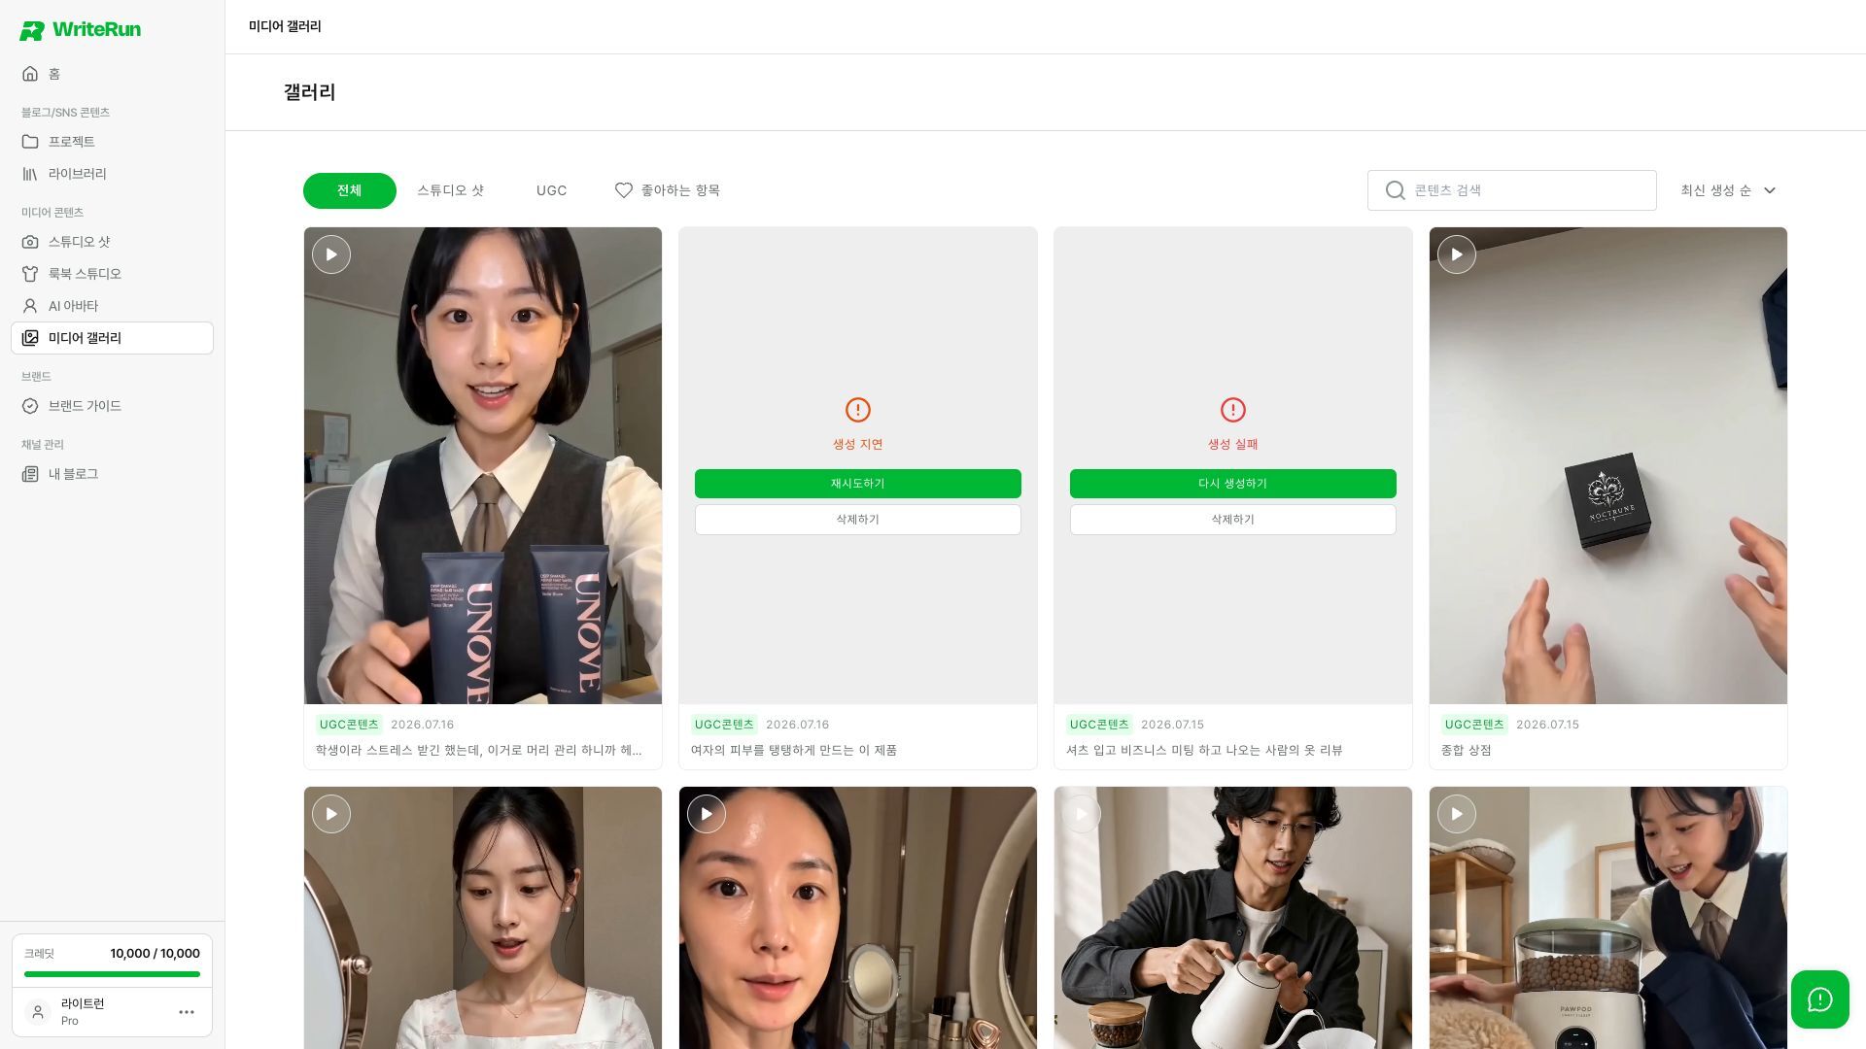Open the 홈 home icon in sidebar
The image size is (1866, 1049).
[30, 74]
